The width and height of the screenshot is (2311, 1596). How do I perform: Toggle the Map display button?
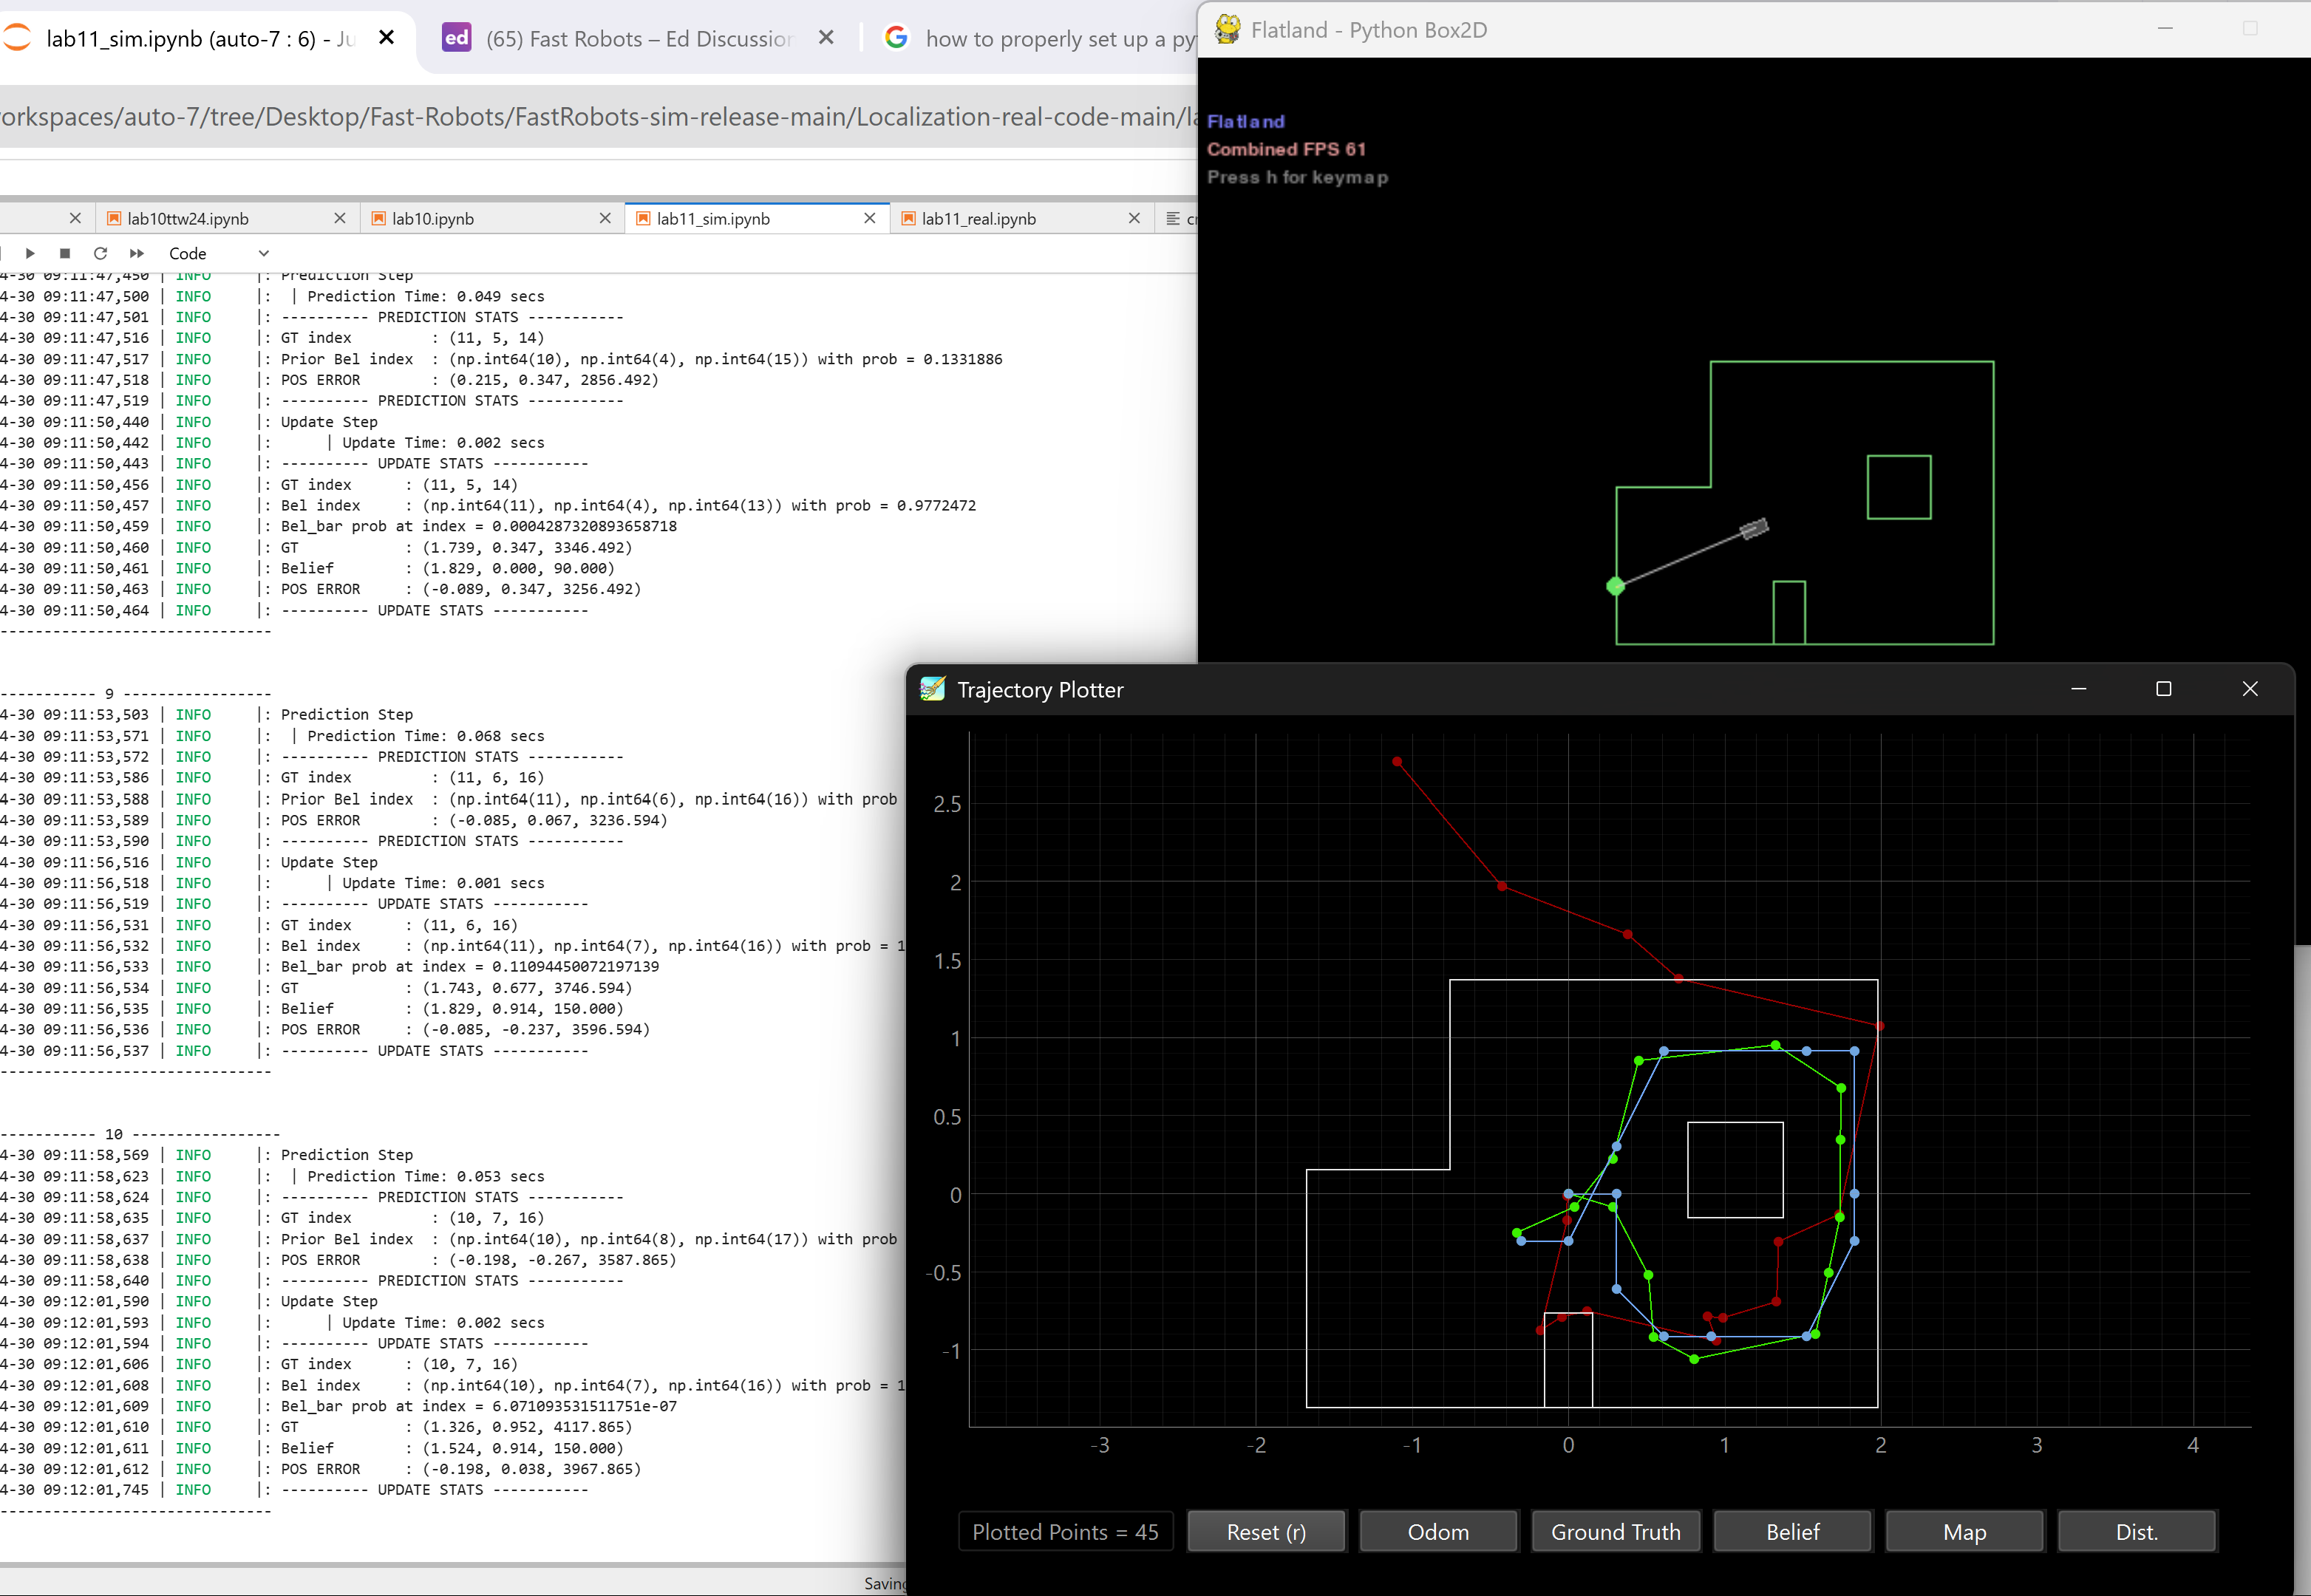tap(1964, 1531)
